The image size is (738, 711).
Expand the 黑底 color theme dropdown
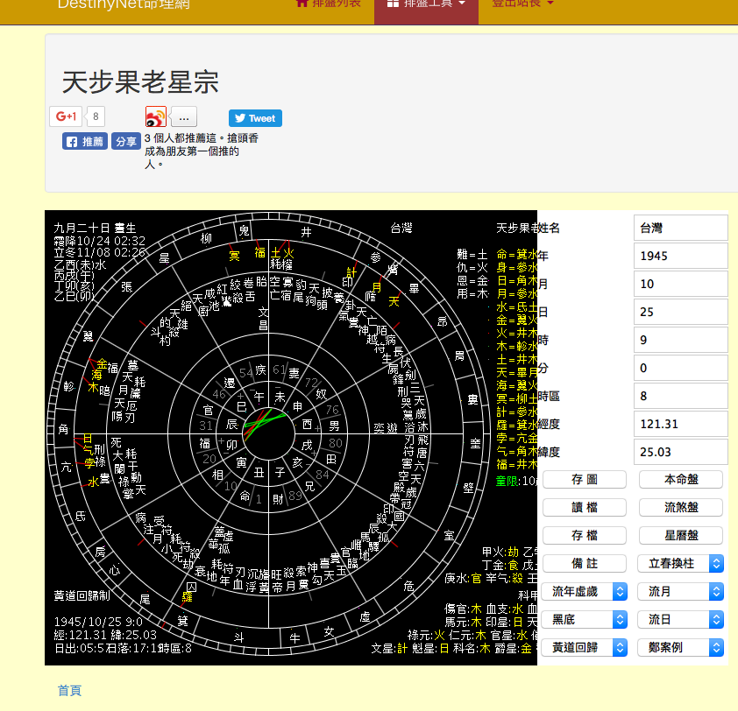tap(584, 619)
